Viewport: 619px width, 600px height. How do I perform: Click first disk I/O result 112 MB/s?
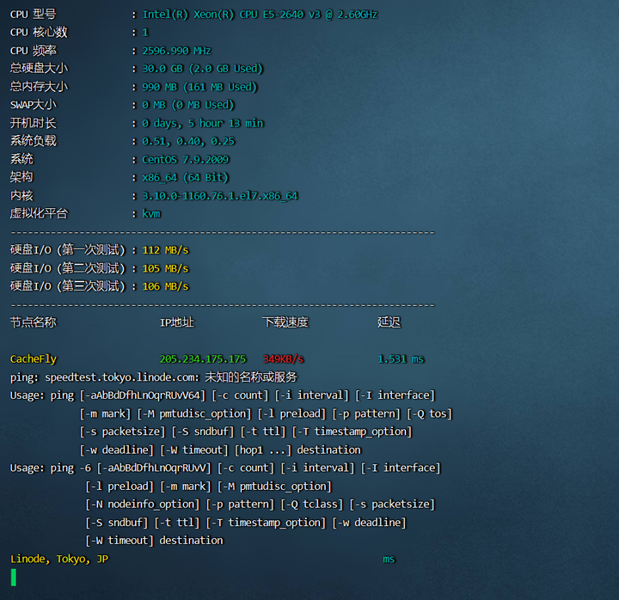[x=165, y=250]
